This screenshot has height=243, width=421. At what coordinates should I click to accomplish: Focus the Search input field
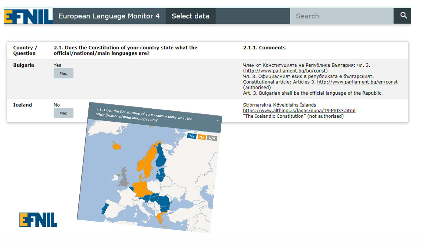342,16
